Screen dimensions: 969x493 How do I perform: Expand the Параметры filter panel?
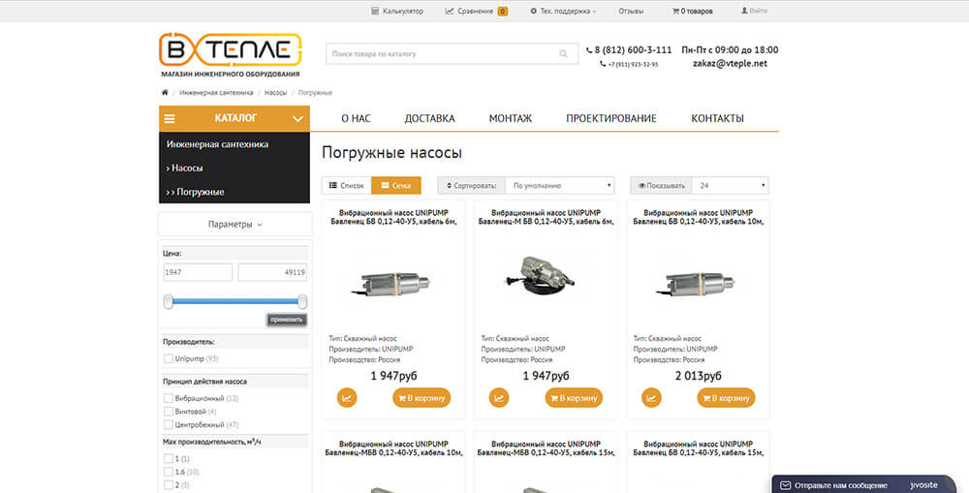234,225
